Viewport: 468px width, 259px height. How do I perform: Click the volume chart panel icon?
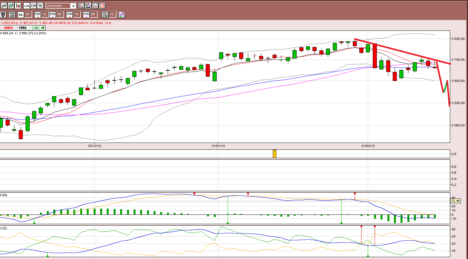tap(95, 6)
